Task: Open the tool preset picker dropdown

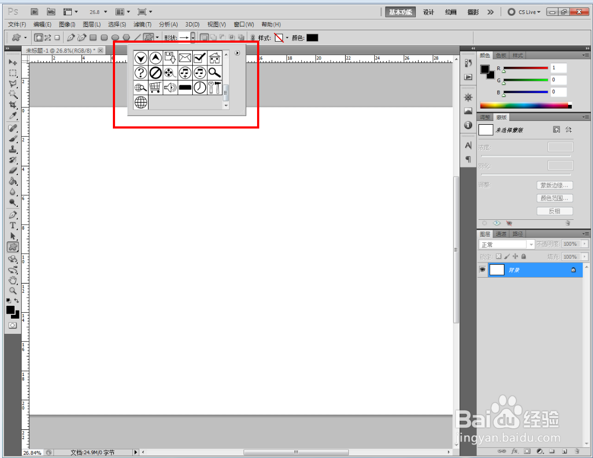Action: click(26, 37)
